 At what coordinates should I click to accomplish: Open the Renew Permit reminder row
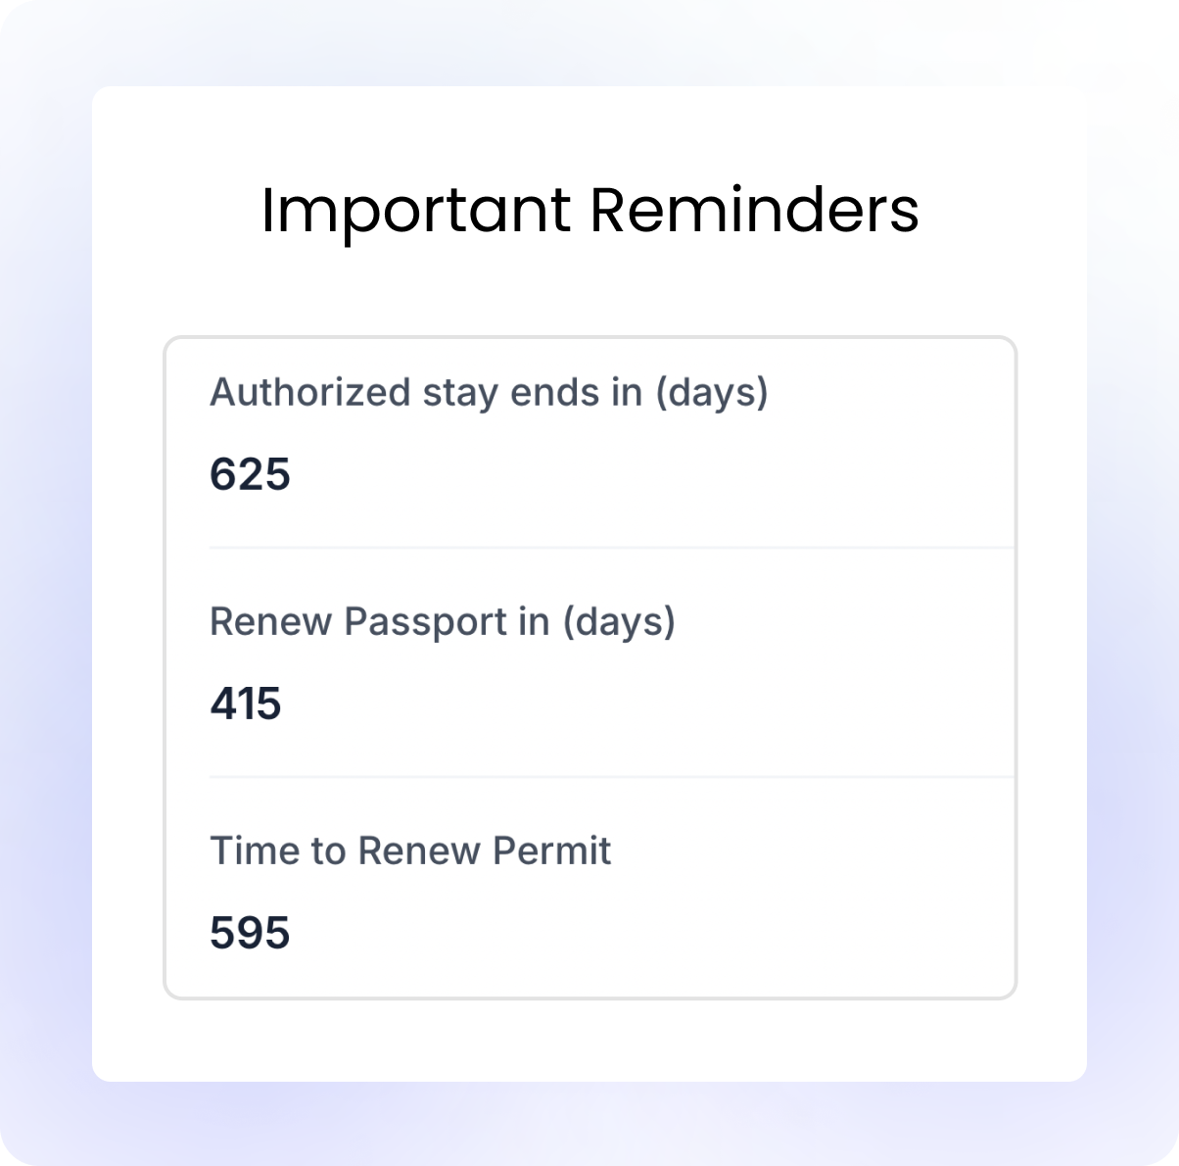pos(590,887)
